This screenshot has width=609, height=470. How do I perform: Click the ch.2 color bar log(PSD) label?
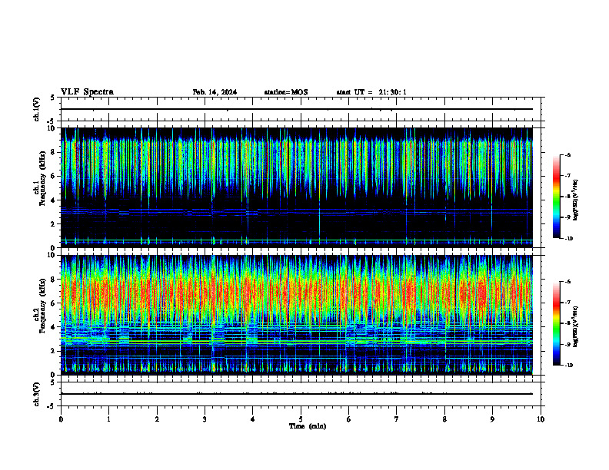pos(576,326)
